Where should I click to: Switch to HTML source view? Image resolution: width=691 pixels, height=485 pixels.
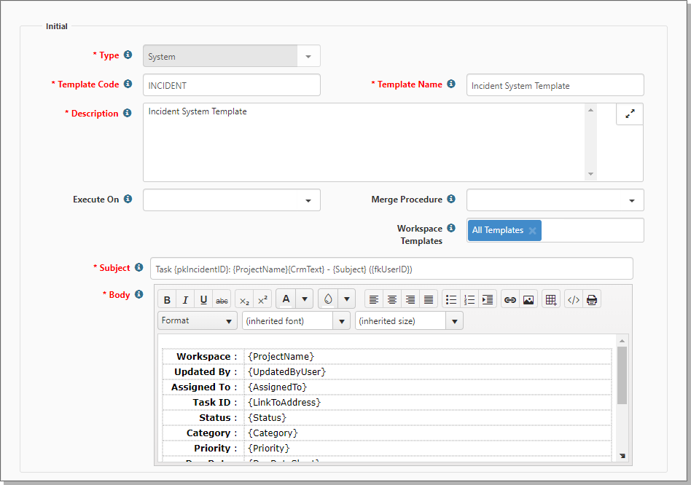pos(574,300)
